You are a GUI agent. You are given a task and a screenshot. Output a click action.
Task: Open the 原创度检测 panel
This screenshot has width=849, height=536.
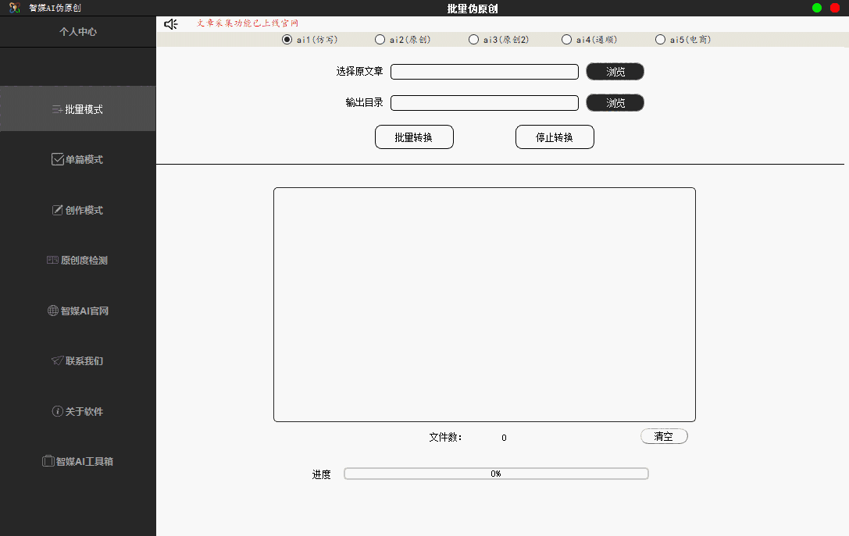point(77,260)
